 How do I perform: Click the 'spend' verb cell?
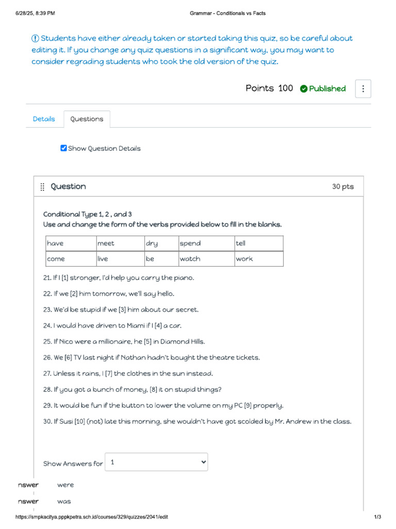click(207, 244)
